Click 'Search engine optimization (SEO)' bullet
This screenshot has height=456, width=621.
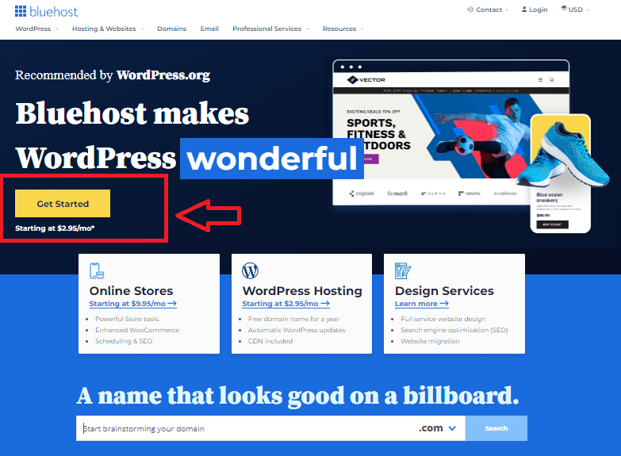(x=454, y=330)
